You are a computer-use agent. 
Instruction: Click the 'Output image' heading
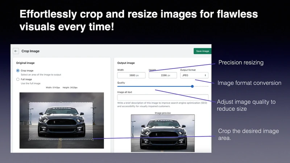coord(126,63)
